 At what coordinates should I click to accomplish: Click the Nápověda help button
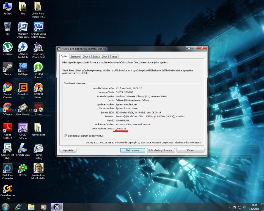point(68,150)
